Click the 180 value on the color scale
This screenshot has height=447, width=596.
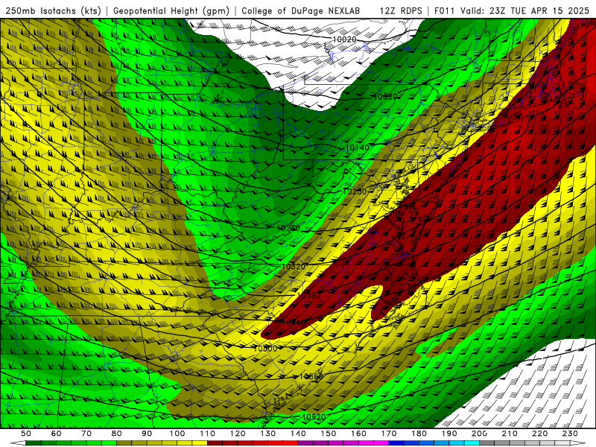pos(419,434)
